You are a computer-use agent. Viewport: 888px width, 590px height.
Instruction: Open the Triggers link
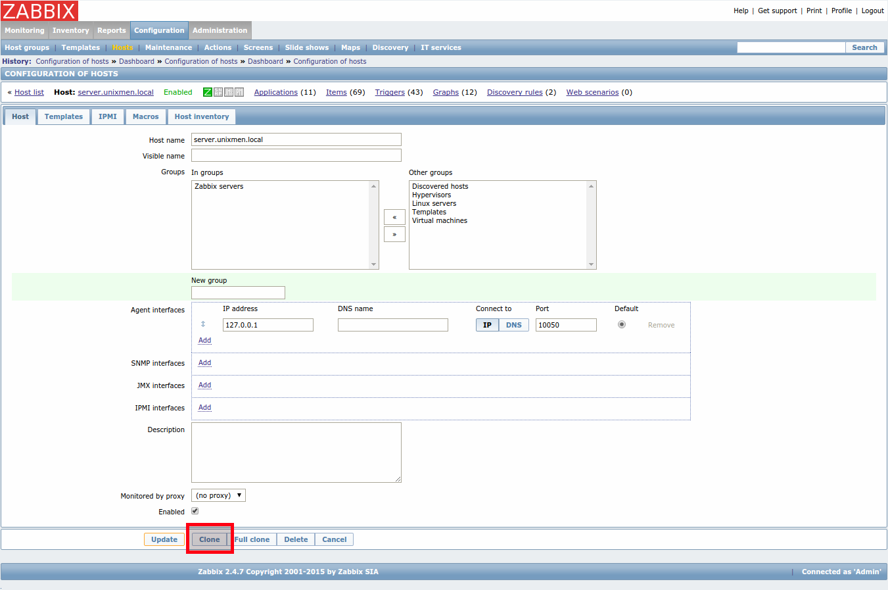click(x=390, y=92)
